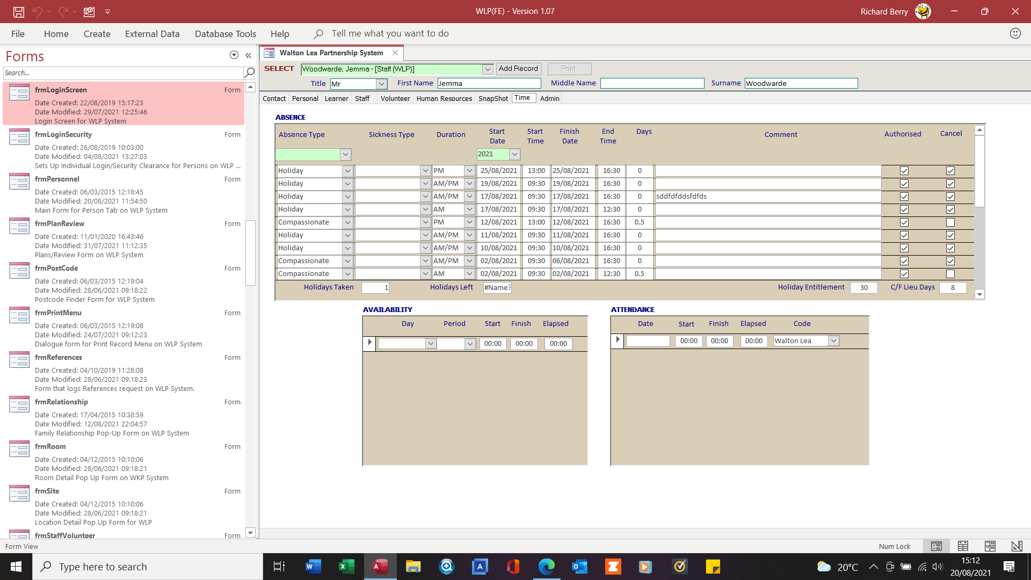The width and height of the screenshot is (1031, 580).
Task: Switch to Layout View in status bar
Action: pos(990,546)
